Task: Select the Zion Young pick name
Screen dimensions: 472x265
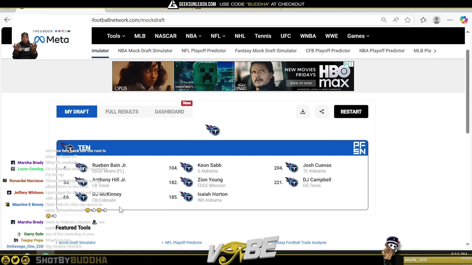Action: 210,180
